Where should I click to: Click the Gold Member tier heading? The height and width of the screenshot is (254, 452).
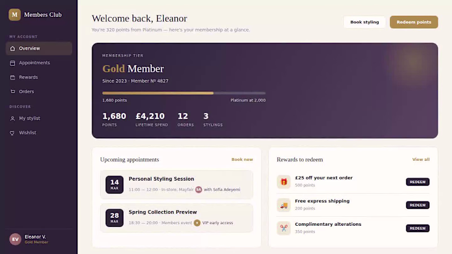133,69
